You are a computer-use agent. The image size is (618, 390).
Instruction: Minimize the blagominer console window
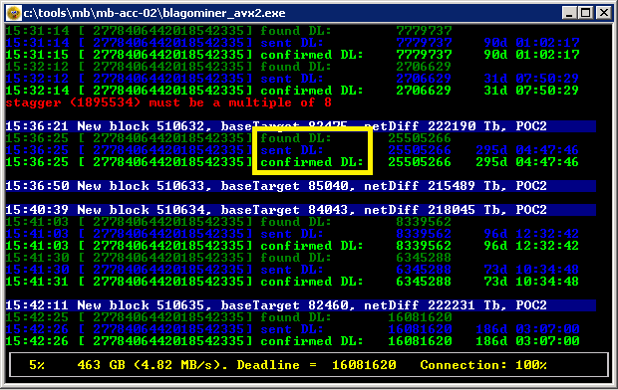pos(569,13)
